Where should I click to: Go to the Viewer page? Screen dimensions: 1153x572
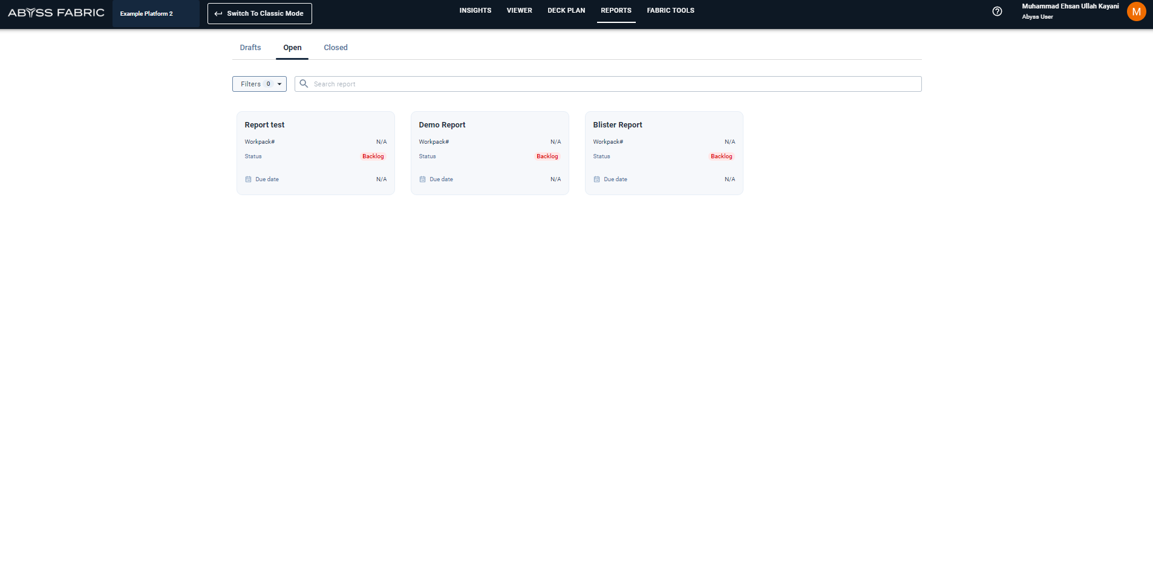(519, 11)
